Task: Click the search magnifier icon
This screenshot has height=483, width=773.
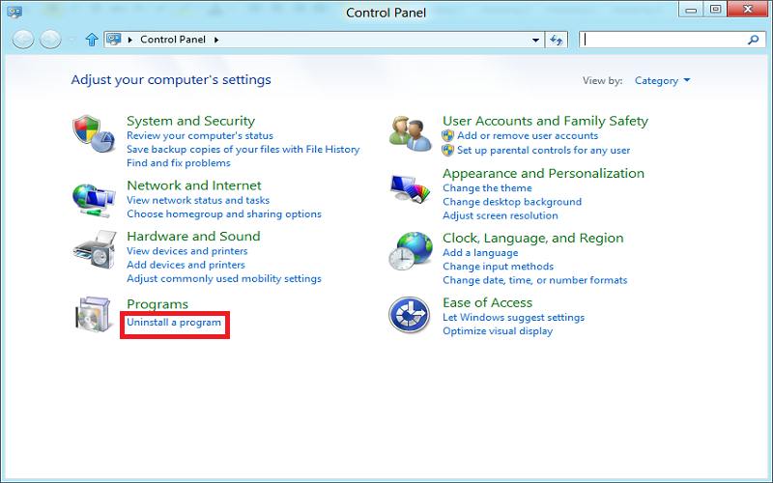Action: point(753,40)
